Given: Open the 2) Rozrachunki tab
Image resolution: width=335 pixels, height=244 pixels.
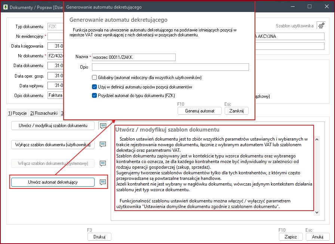Looking at the screenshot, I should coord(44,113).
